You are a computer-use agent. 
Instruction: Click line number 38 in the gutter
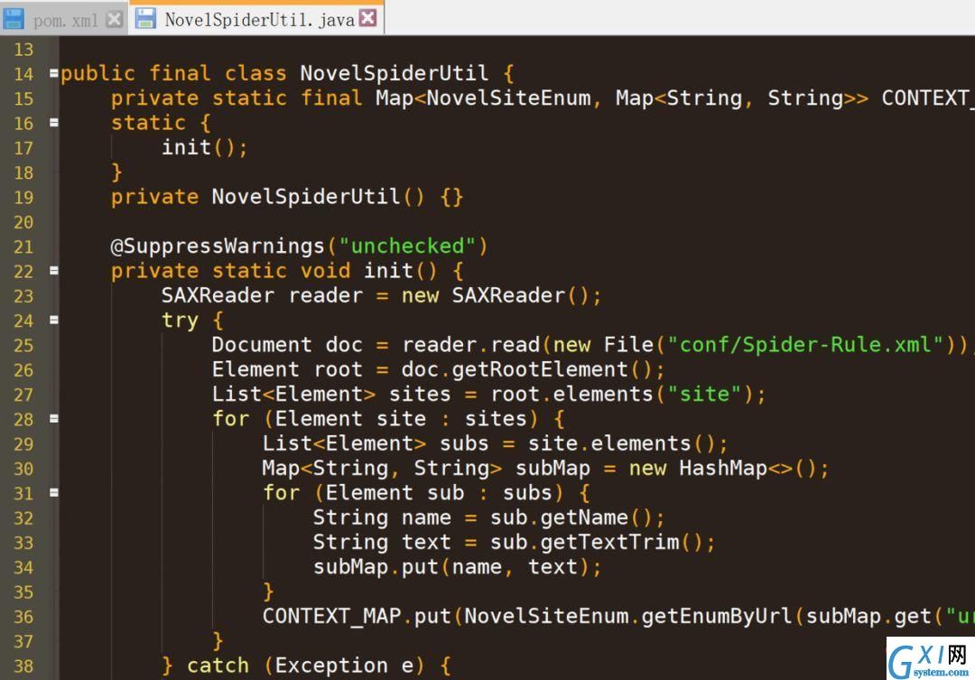23,666
